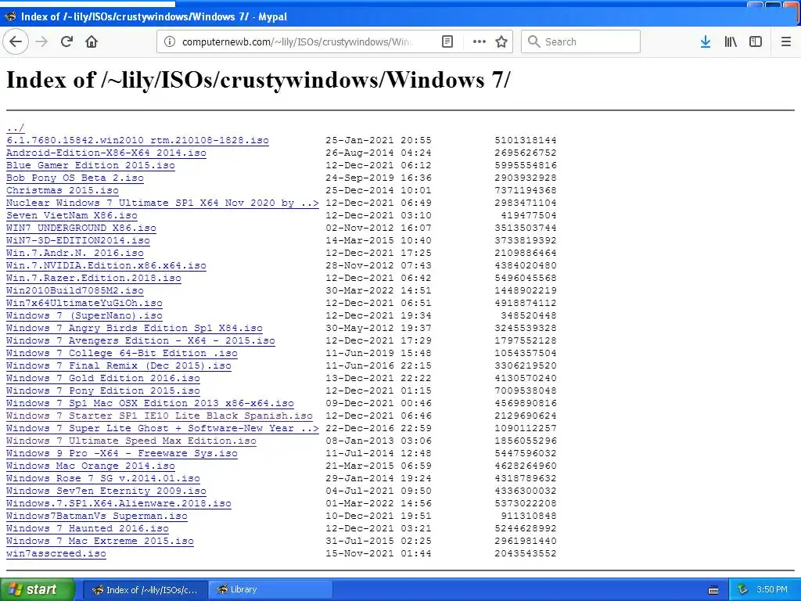Select the page heading Index of /~lily/ISOs

tap(258, 81)
